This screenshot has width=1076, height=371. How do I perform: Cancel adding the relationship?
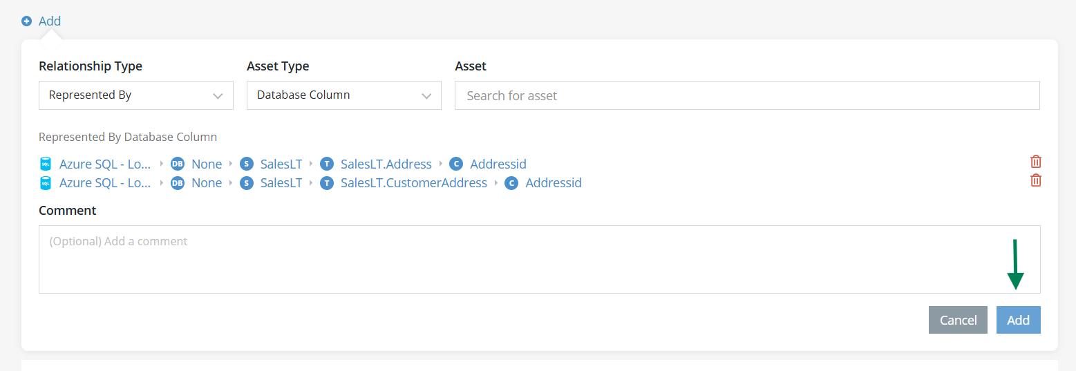[x=959, y=320]
